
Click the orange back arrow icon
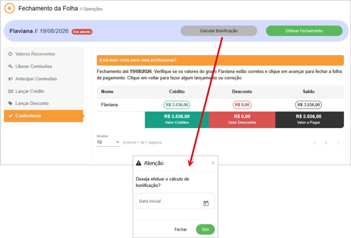tap(9, 9)
